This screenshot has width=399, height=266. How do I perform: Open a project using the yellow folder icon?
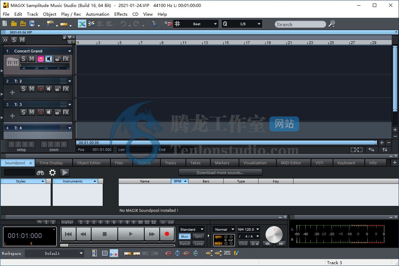point(14,24)
